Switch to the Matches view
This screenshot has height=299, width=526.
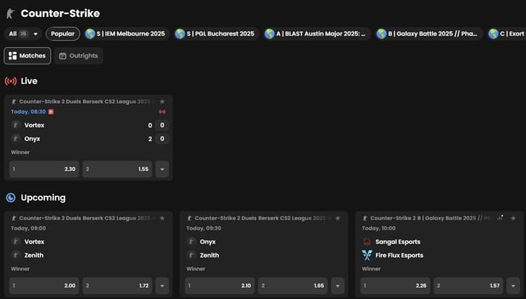click(27, 55)
